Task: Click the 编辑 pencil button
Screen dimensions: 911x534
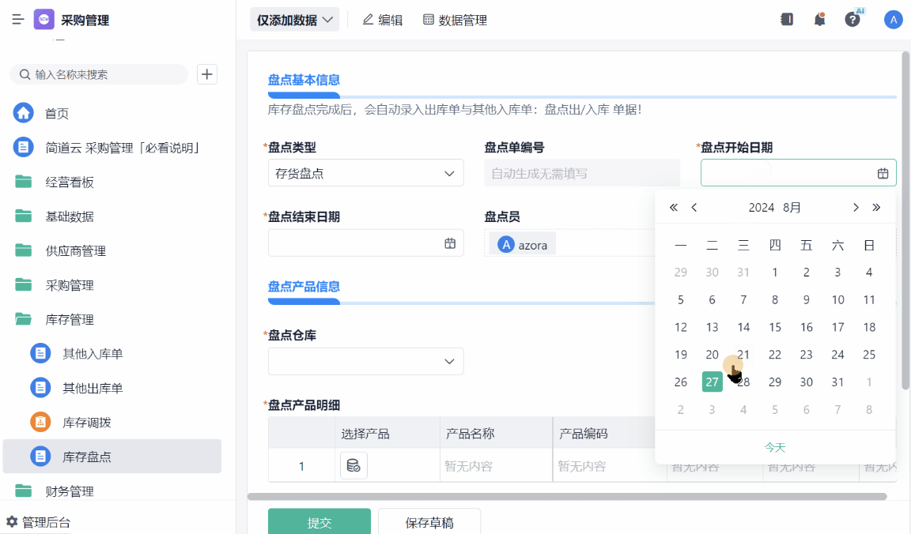Action: click(382, 20)
